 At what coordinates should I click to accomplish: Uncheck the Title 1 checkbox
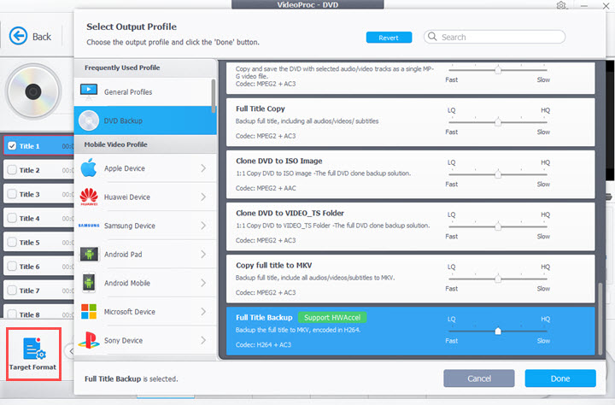[12, 146]
